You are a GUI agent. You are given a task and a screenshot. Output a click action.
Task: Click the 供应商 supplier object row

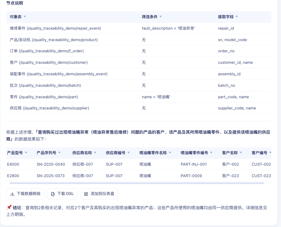(x=139, y=108)
